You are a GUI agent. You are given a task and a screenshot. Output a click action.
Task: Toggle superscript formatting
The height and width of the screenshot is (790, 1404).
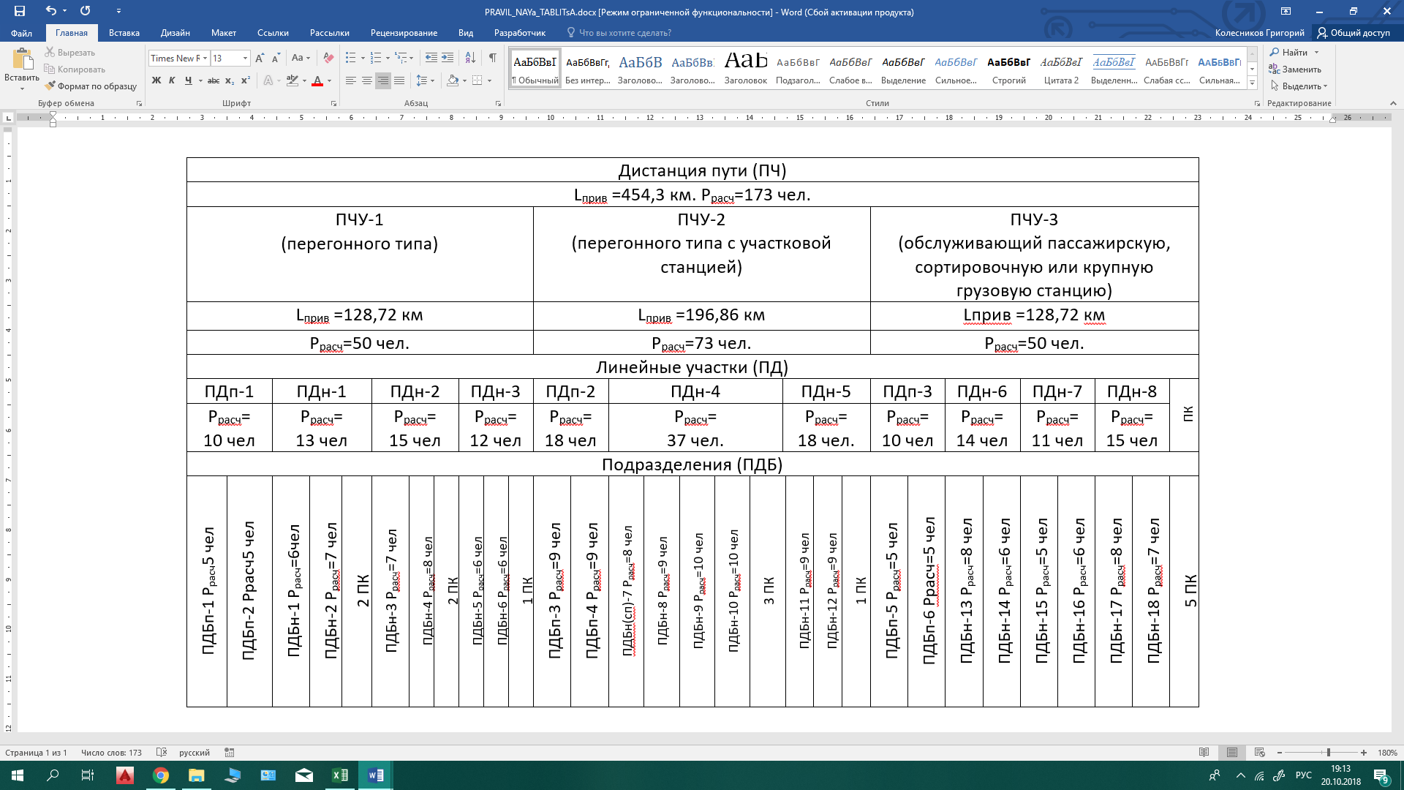(246, 80)
